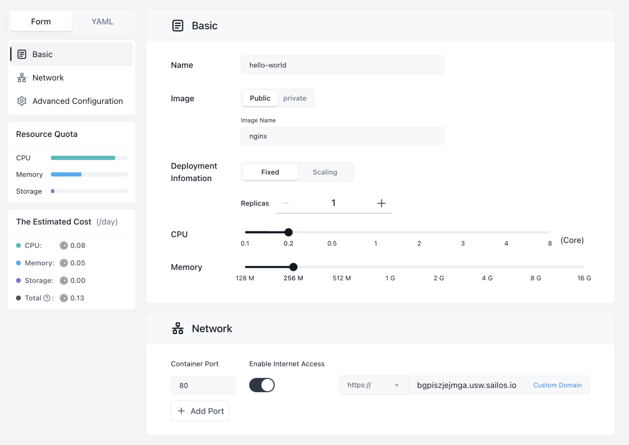Click the Network section header icon

(178, 329)
